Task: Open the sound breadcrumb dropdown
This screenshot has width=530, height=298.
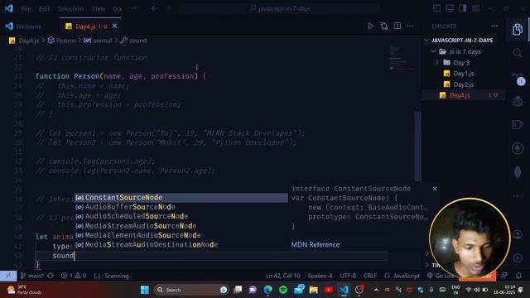Action: coord(134,41)
